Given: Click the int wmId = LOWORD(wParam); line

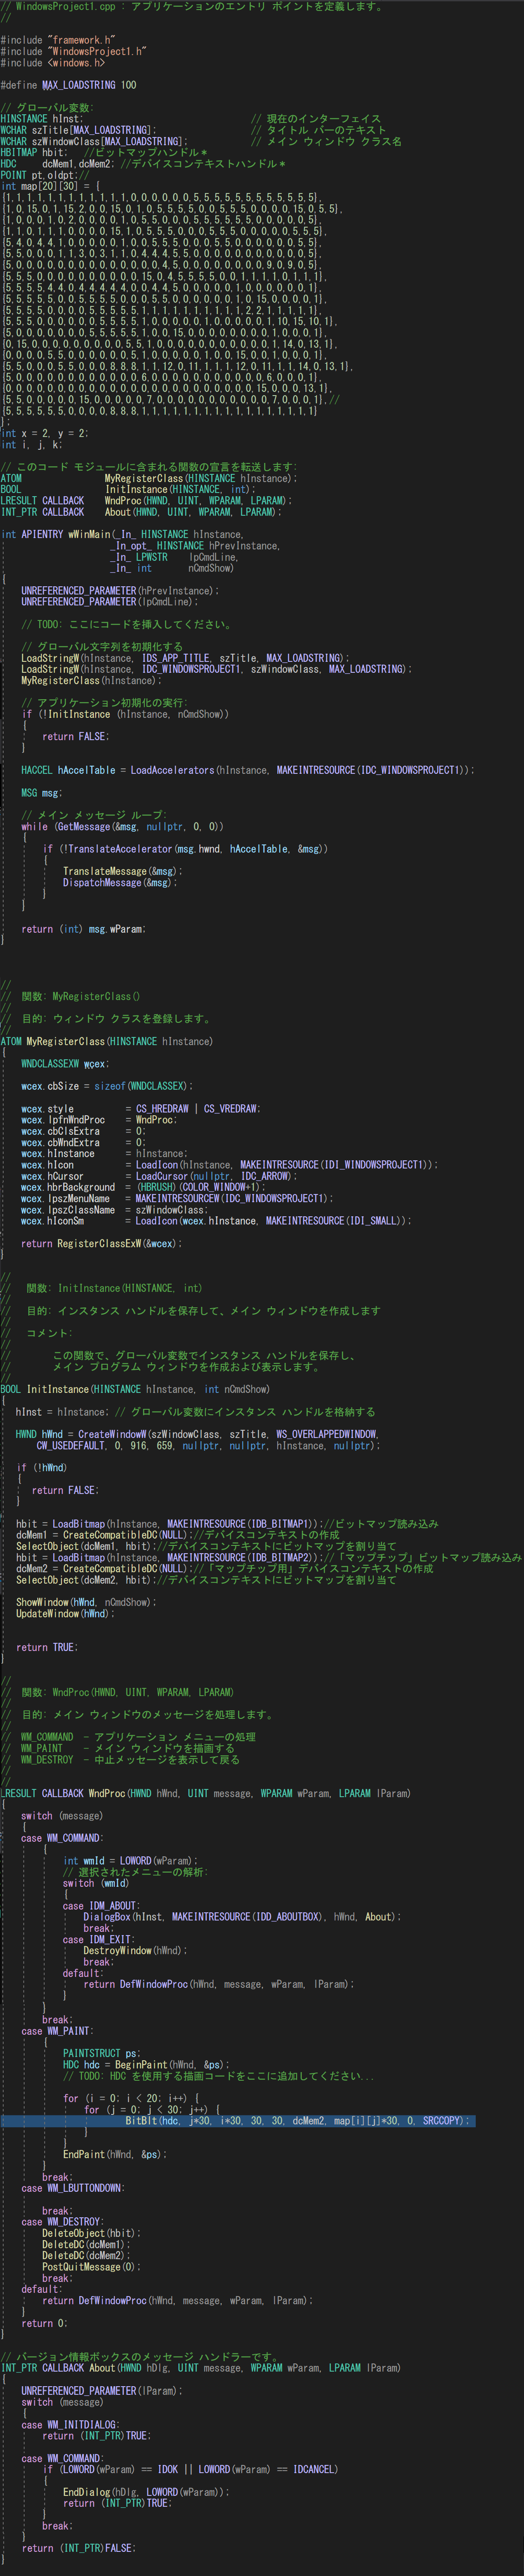Looking at the screenshot, I should coord(131,1861).
